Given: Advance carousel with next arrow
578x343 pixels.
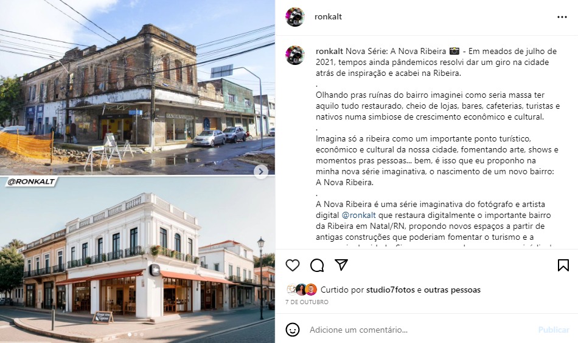Looking at the screenshot, I should tap(261, 171).
